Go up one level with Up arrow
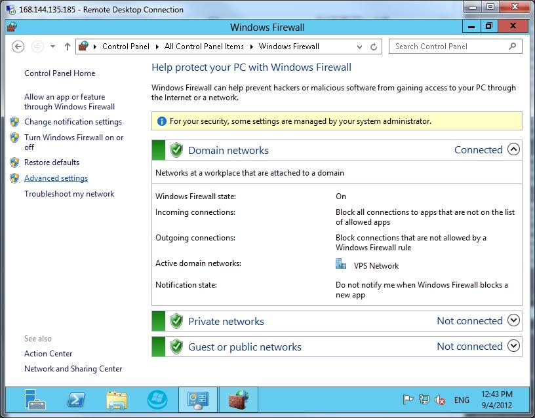The height and width of the screenshot is (418, 535). tap(68, 47)
